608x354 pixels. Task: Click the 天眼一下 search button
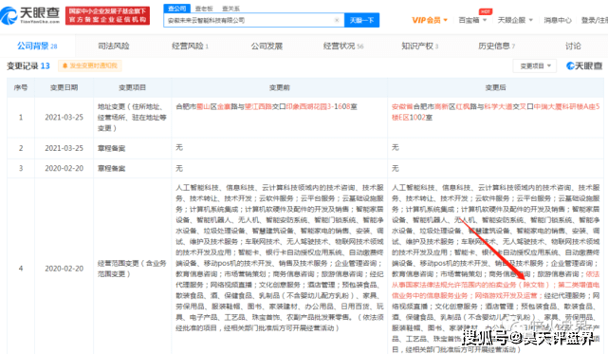click(361, 20)
